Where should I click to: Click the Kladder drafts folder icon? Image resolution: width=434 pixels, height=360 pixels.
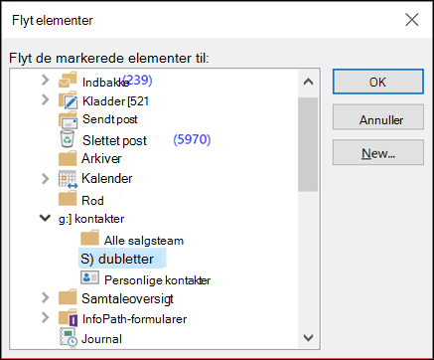68,100
